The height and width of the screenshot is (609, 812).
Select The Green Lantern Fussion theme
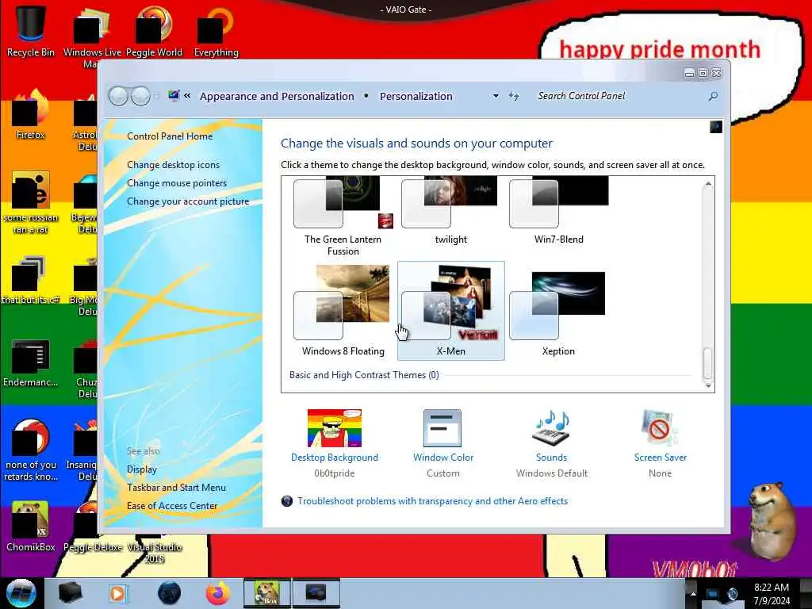[343, 216]
